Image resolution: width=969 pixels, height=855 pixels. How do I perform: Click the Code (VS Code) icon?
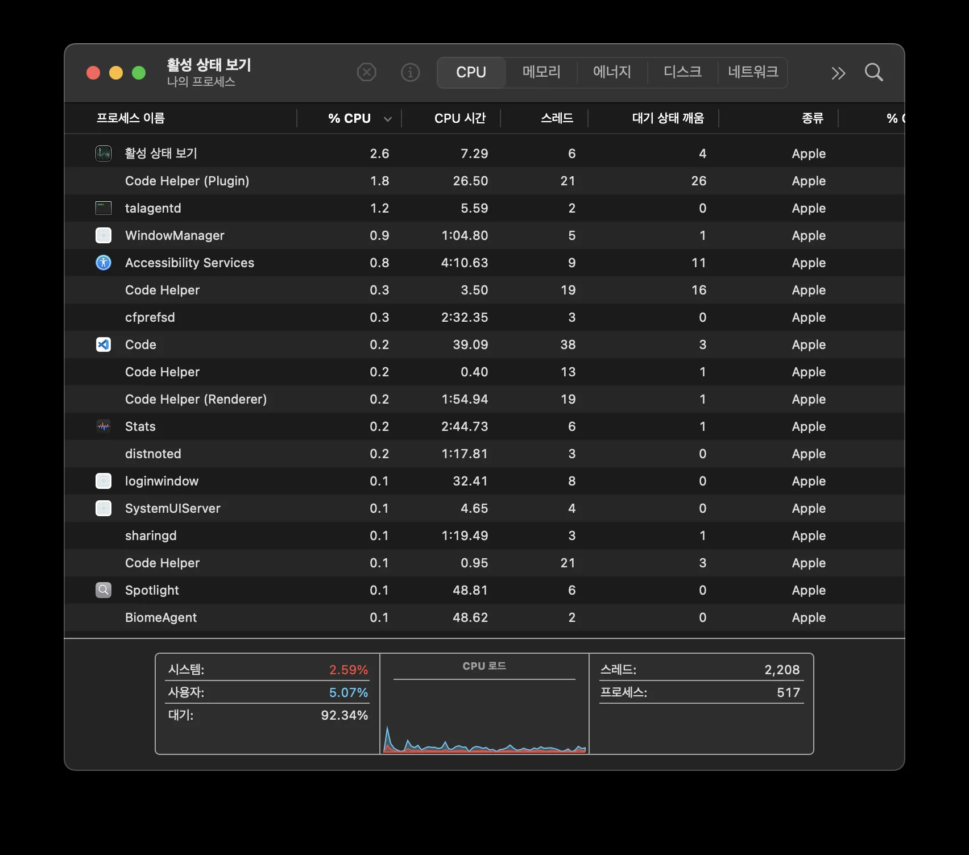tap(103, 345)
